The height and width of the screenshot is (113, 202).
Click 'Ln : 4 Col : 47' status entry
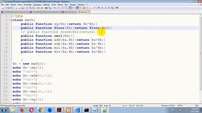tap(129, 106)
